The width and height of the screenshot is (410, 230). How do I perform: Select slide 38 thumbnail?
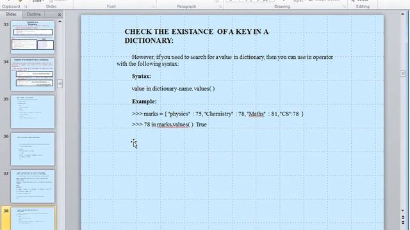[x=33, y=218]
